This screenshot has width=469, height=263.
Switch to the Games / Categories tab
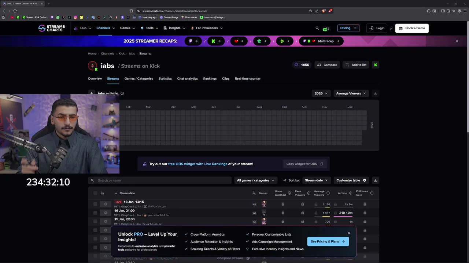click(139, 79)
